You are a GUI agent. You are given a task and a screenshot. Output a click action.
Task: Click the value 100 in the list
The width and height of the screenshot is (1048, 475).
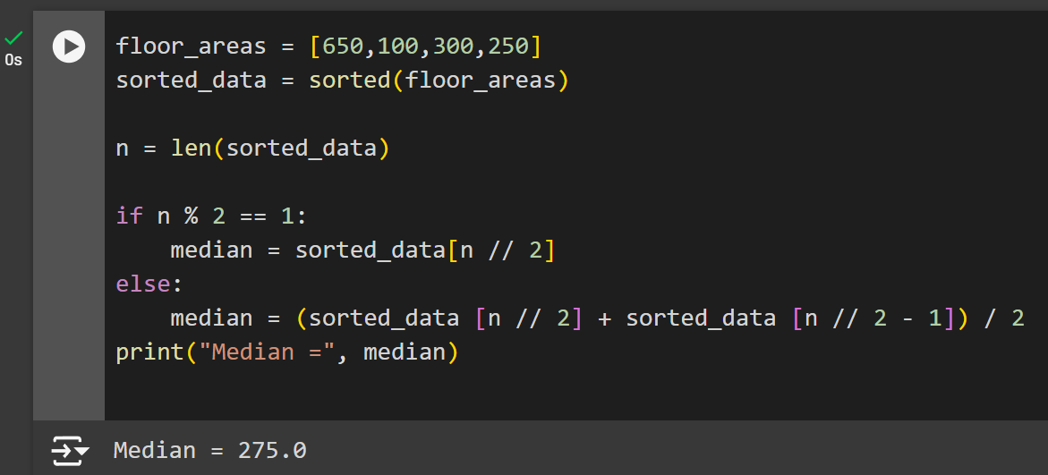pos(399,46)
